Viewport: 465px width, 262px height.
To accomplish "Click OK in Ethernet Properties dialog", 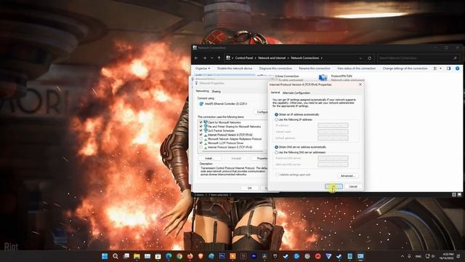I will pyautogui.click(x=249, y=188).
